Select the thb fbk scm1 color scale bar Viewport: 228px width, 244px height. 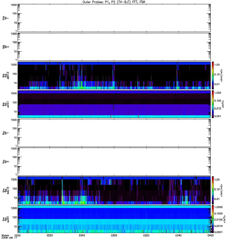(213, 104)
